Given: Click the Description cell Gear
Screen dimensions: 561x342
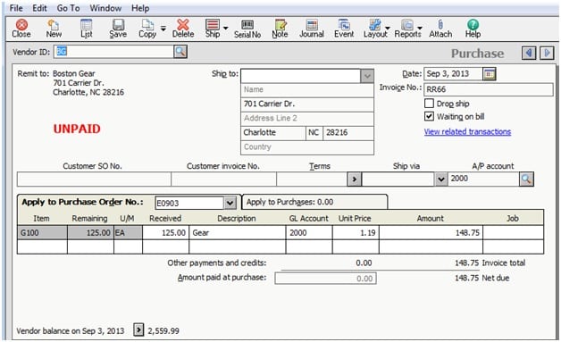Looking at the screenshot, I should [x=238, y=233].
